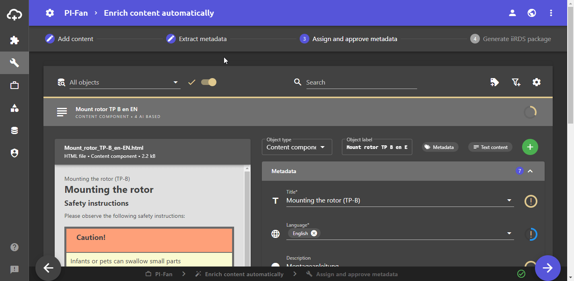Click PI-Fan in bottom breadcrumb
Viewport: 574px width, 281px height.
tap(159, 274)
